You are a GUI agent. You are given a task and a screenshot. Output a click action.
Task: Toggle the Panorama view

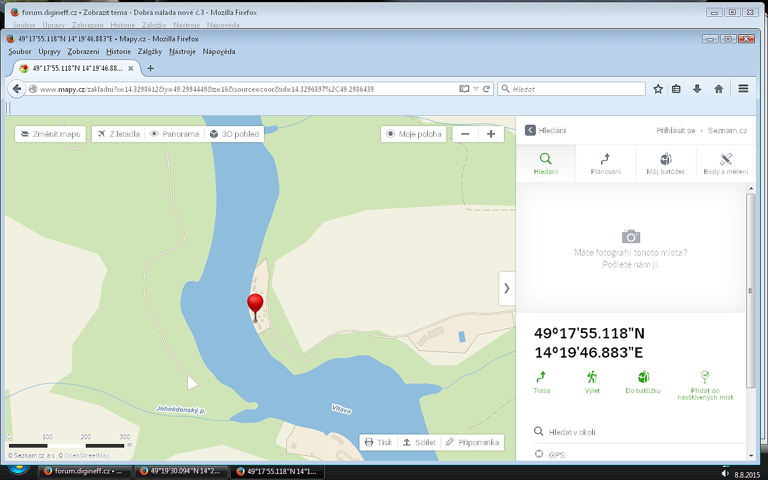click(x=175, y=134)
